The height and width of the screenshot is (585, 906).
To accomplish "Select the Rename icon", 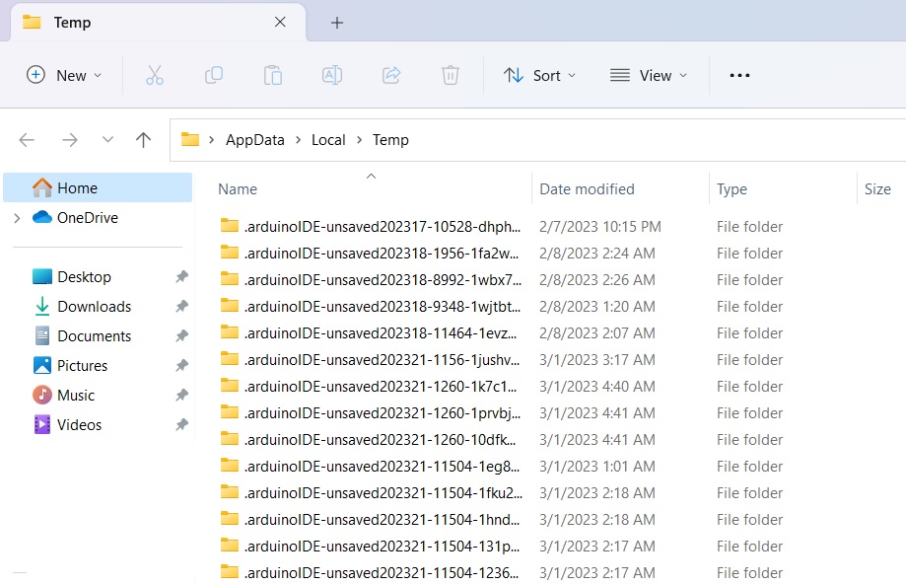I will tap(331, 74).
